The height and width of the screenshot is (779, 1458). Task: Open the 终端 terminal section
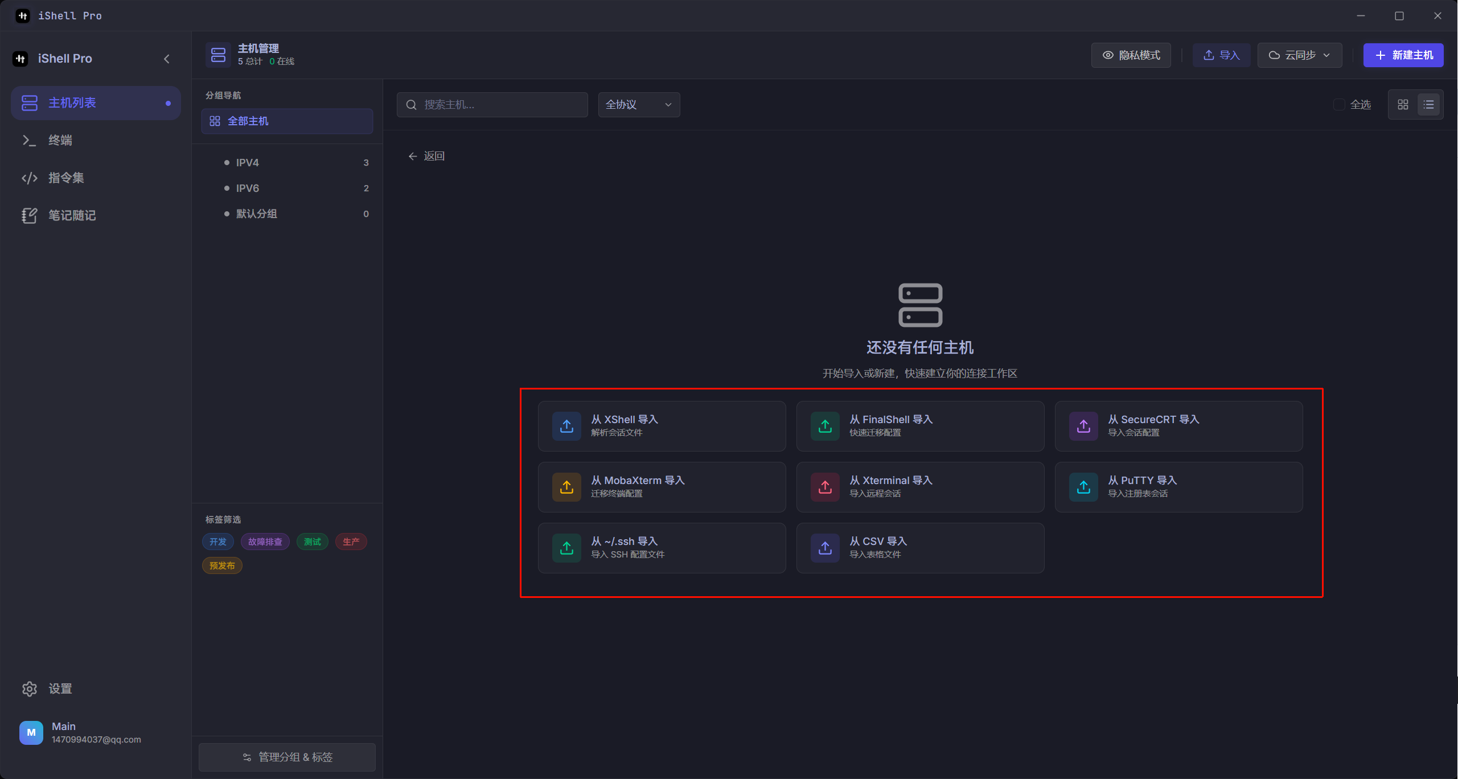click(96, 140)
